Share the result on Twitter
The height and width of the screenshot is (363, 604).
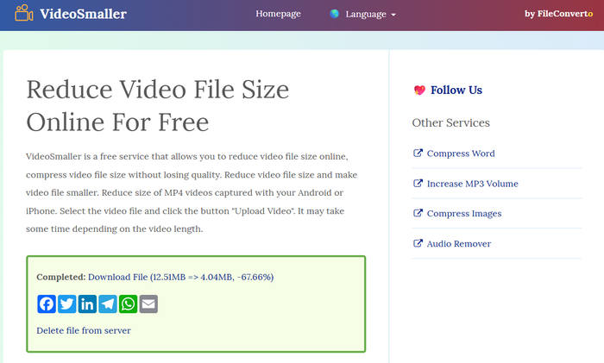pyautogui.click(x=67, y=304)
